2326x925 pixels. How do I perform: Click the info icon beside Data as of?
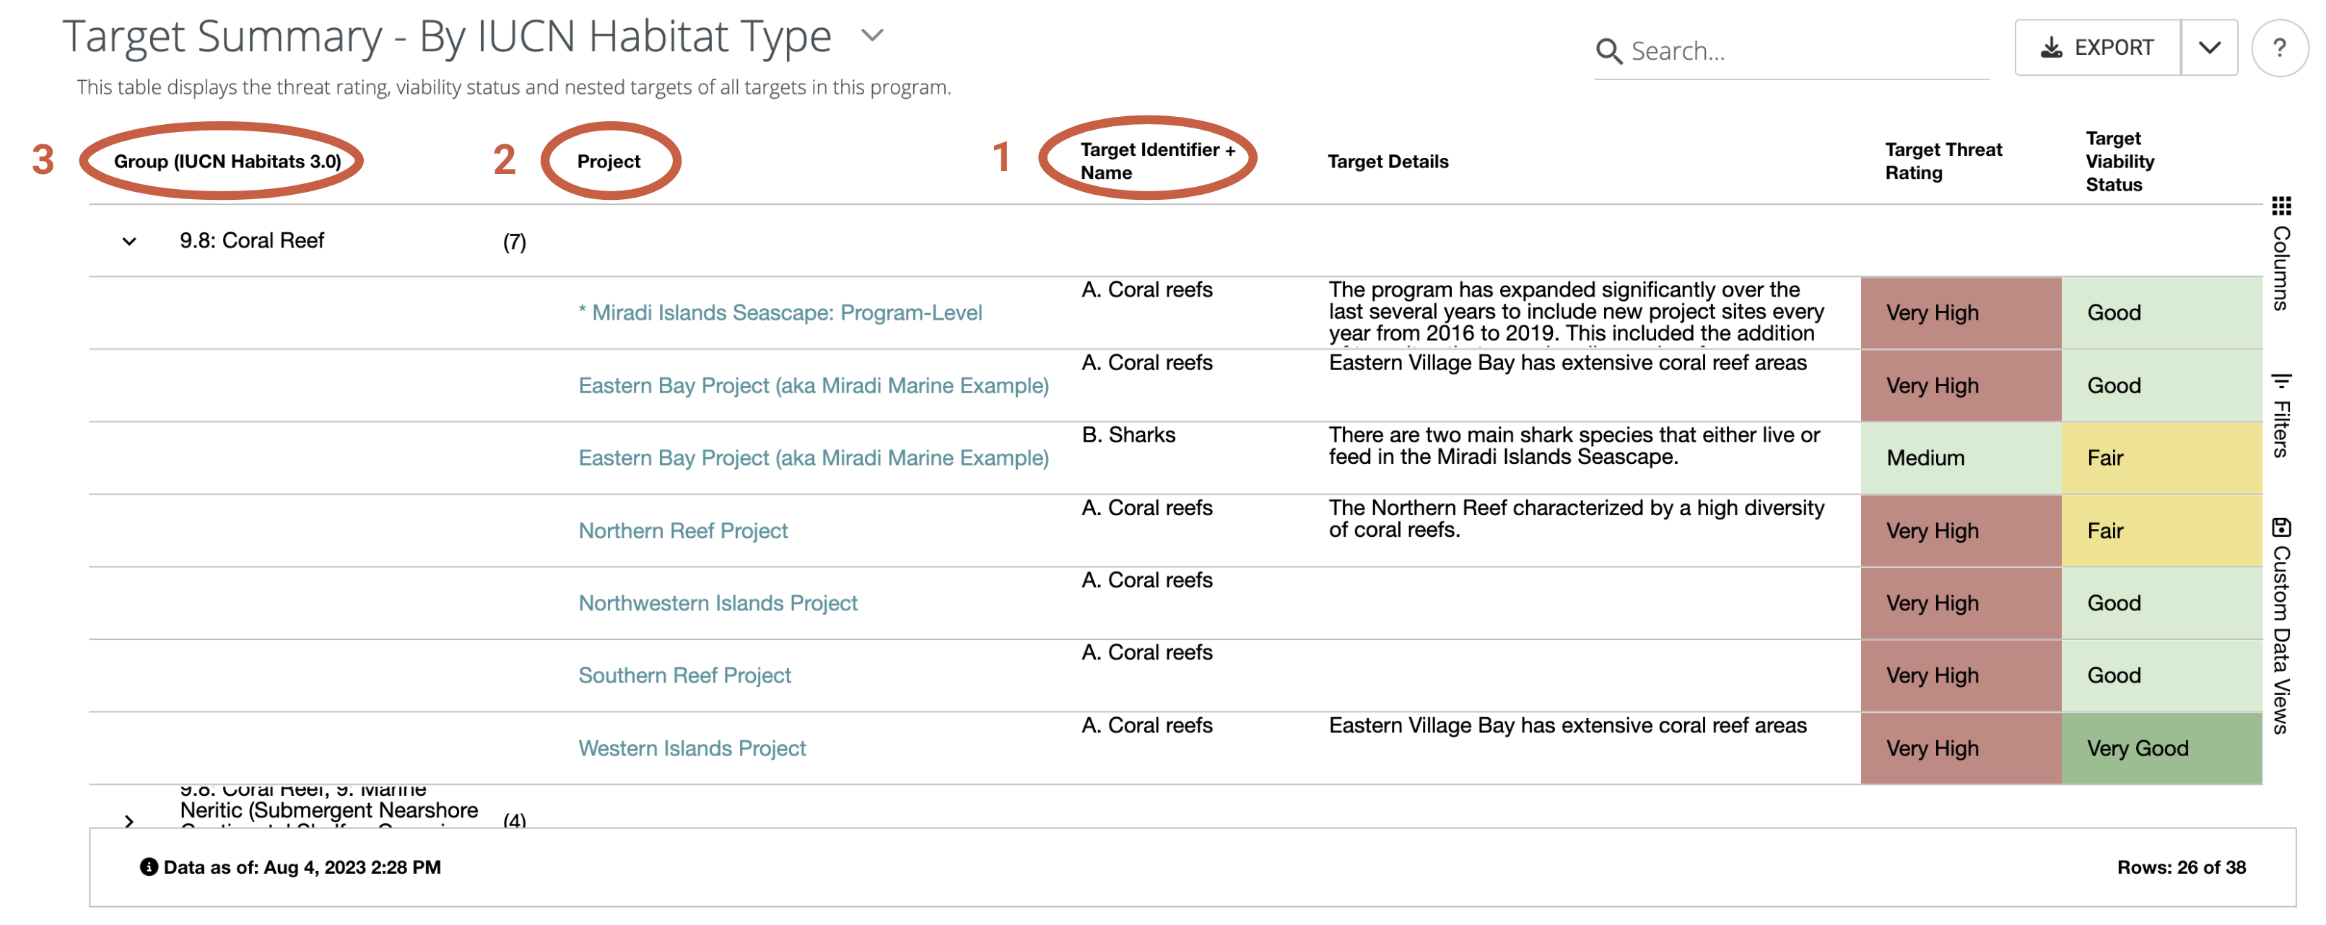point(149,867)
